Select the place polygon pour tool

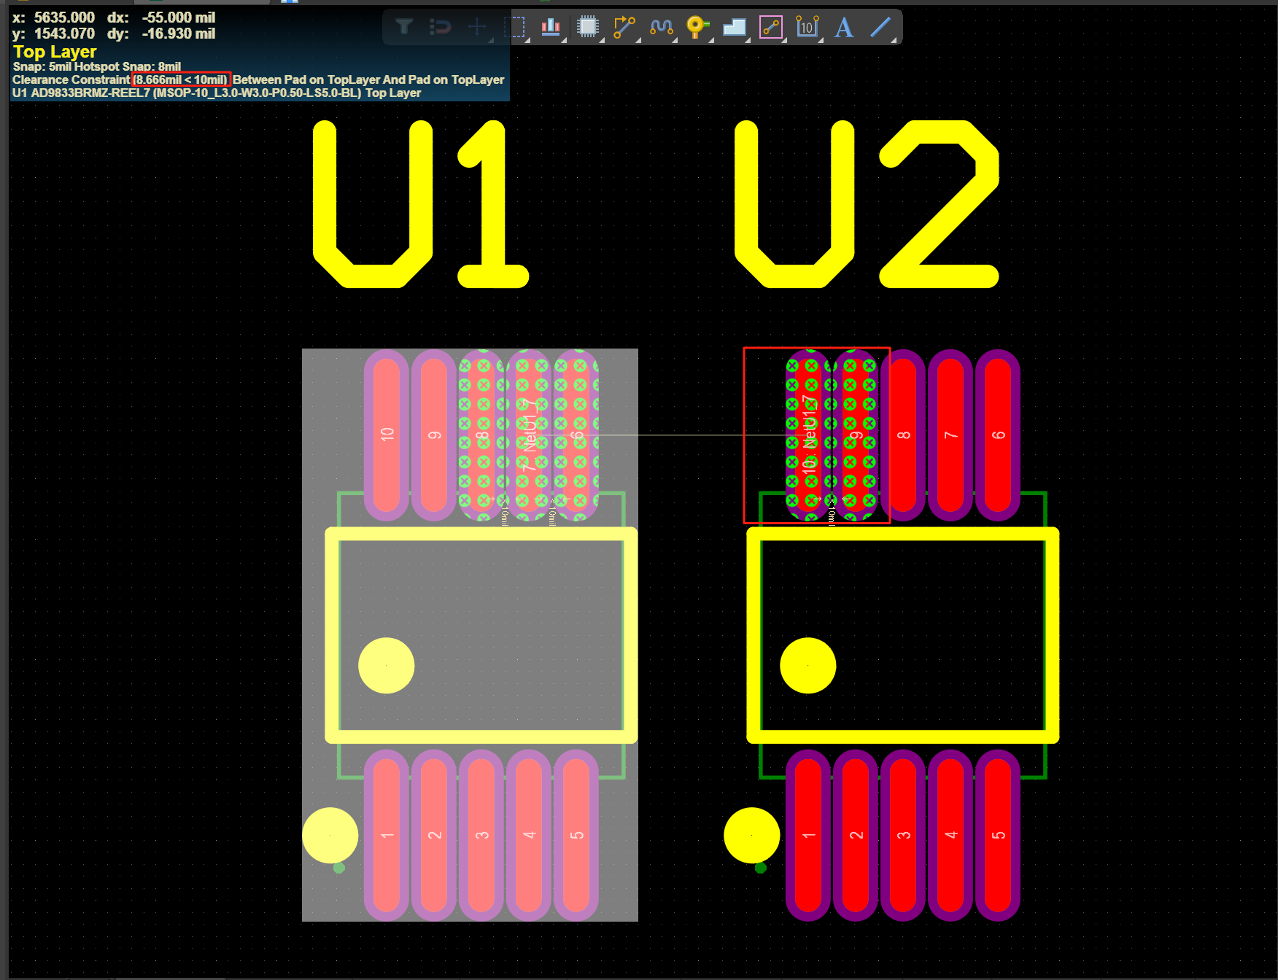(x=734, y=28)
